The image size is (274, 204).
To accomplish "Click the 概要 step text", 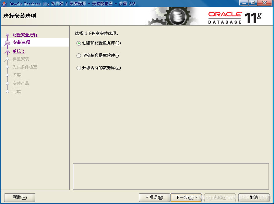I will (16, 75).
